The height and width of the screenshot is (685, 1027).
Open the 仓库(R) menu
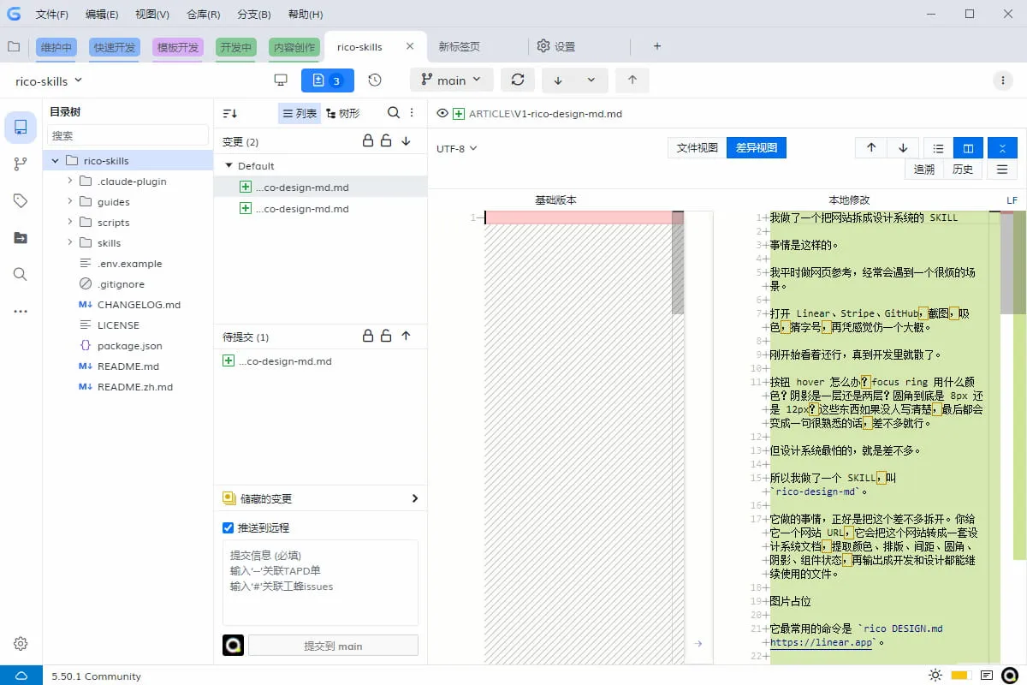point(203,15)
